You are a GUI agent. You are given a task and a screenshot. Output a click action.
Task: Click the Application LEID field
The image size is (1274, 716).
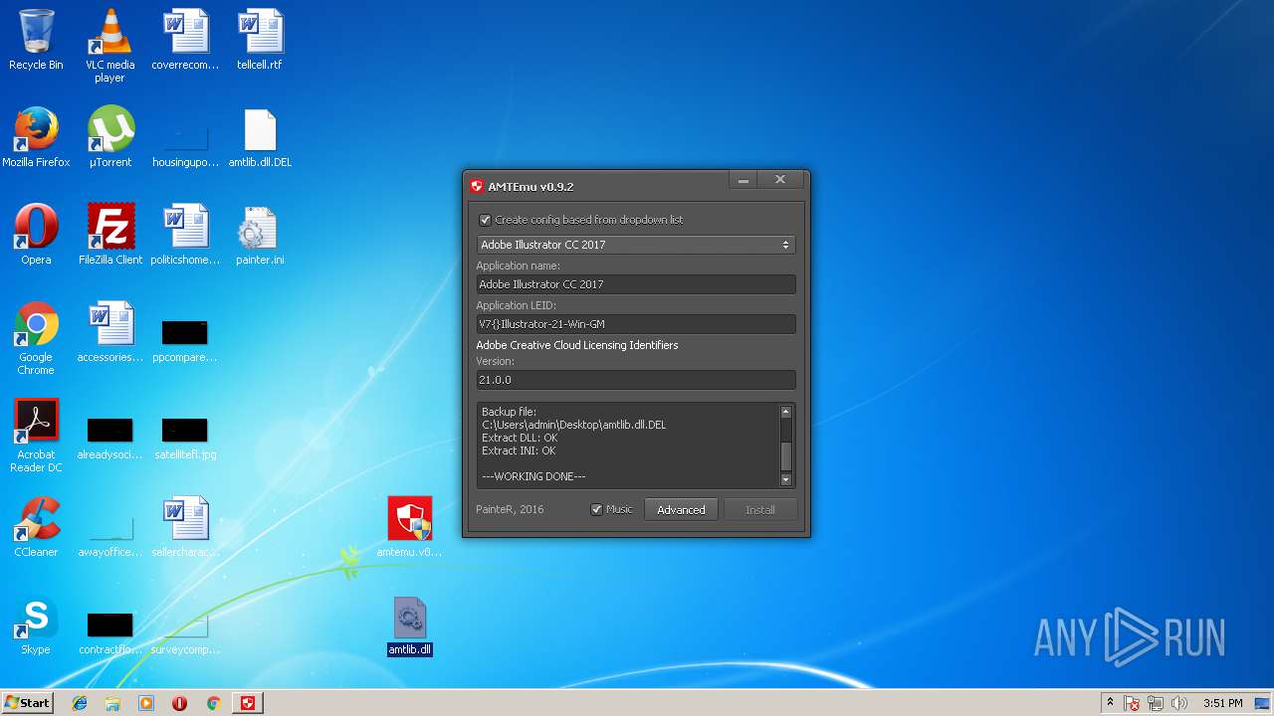click(x=636, y=324)
